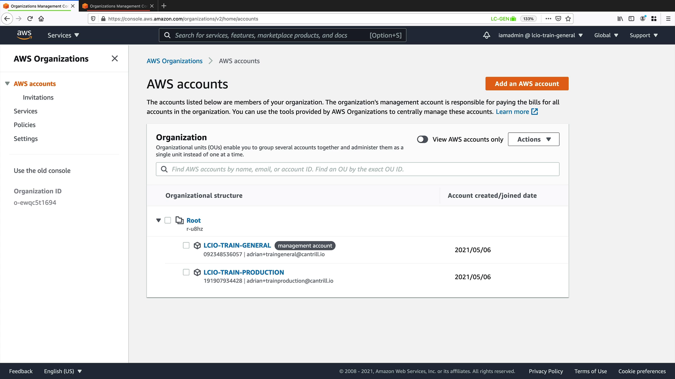Click the 133% zoom level indicator
The height and width of the screenshot is (379, 675).
[528, 19]
